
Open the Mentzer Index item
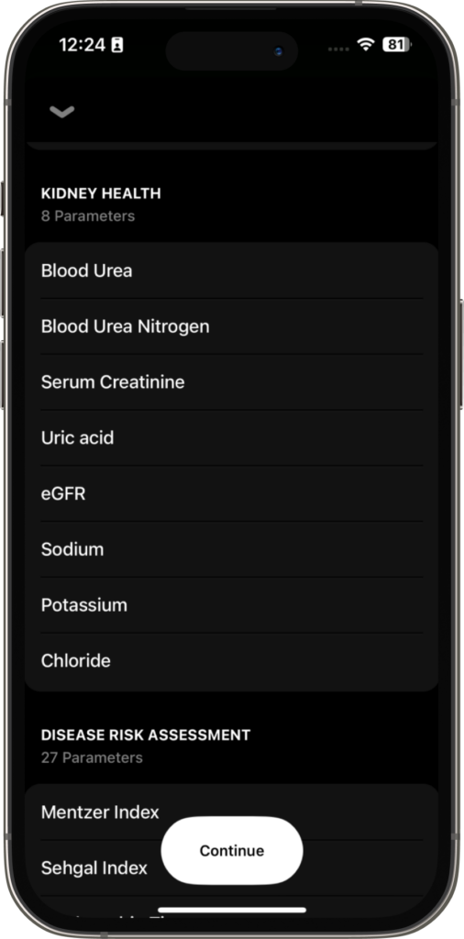232,812
